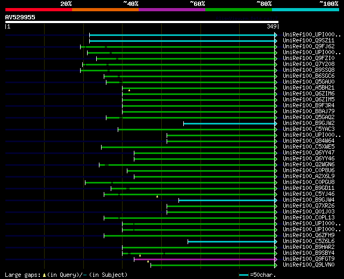
Task: Click the orange ~40% segment of the color scale
Action: pyautogui.click(x=105, y=10)
